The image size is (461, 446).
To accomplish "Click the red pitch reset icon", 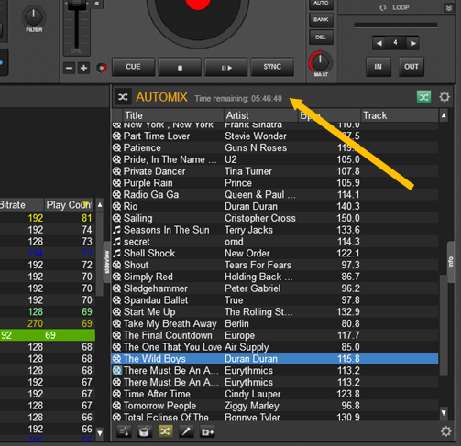I will [102, 68].
